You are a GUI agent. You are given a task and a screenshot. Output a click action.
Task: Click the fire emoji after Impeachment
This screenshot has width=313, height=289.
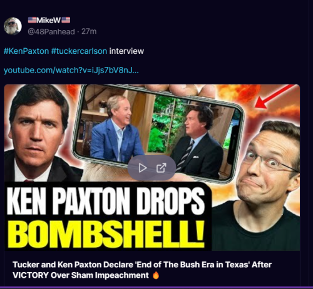pos(156,275)
